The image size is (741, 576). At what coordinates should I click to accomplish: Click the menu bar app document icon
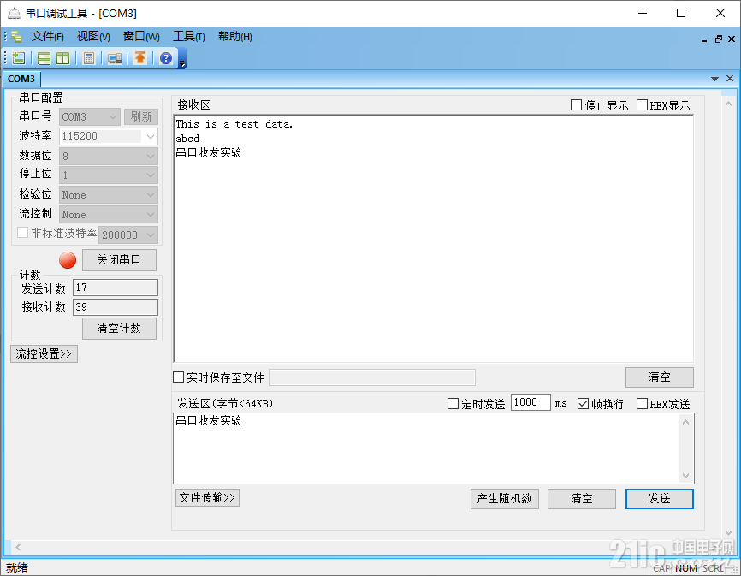[16, 37]
